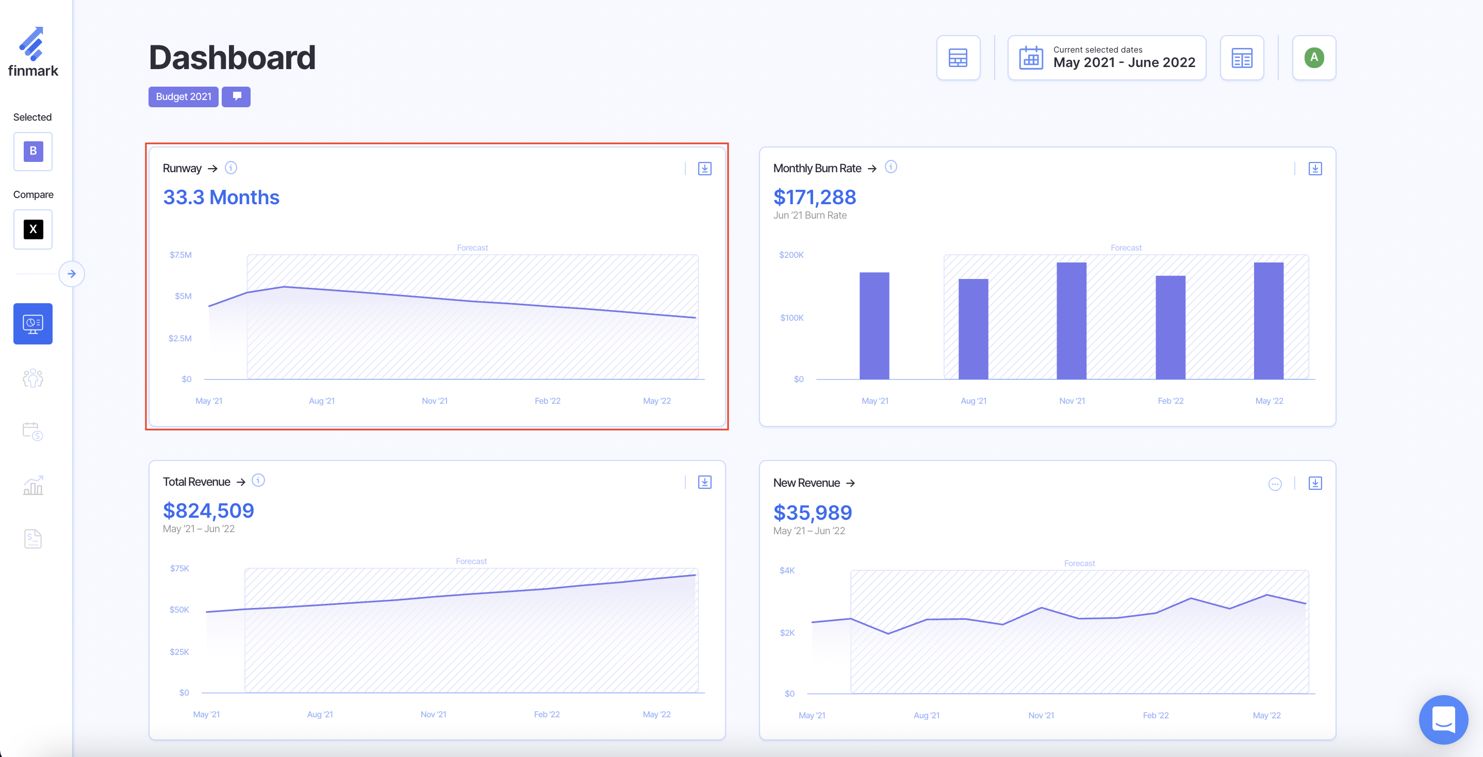Open the invoice document sidebar icon

[33, 539]
